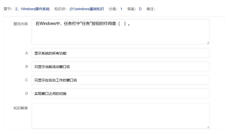The height and width of the screenshot is (136, 228).
Task: Focus the empty 知识解答 text area
Action: tap(120, 116)
